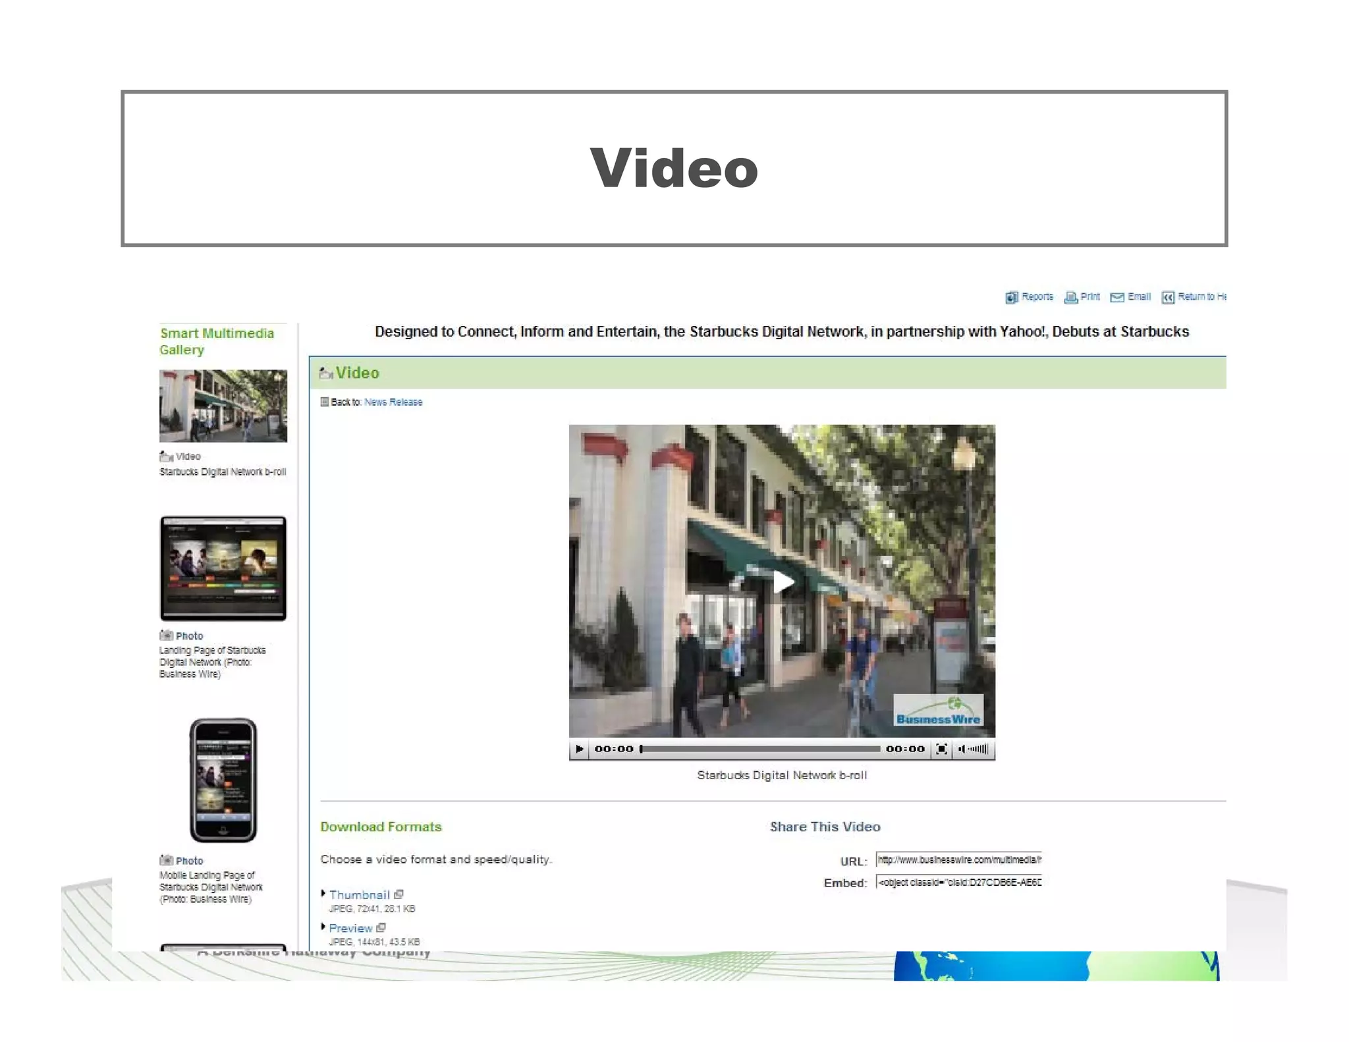
Task: Open the popup icon next to Thumbnail
Action: tap(399, 894)
